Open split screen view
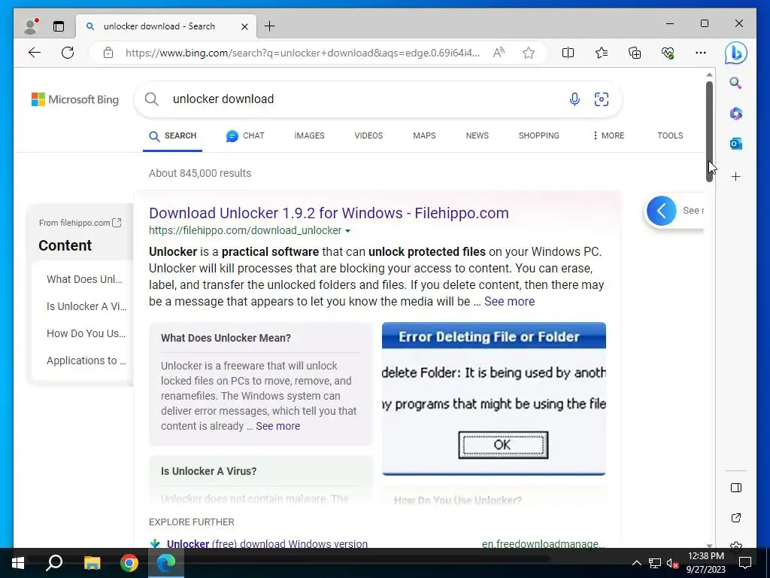The image size is (770, 578). tap(568, 53)
